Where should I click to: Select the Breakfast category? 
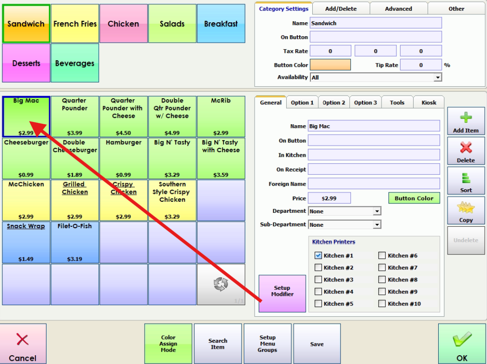click(221, 24)
